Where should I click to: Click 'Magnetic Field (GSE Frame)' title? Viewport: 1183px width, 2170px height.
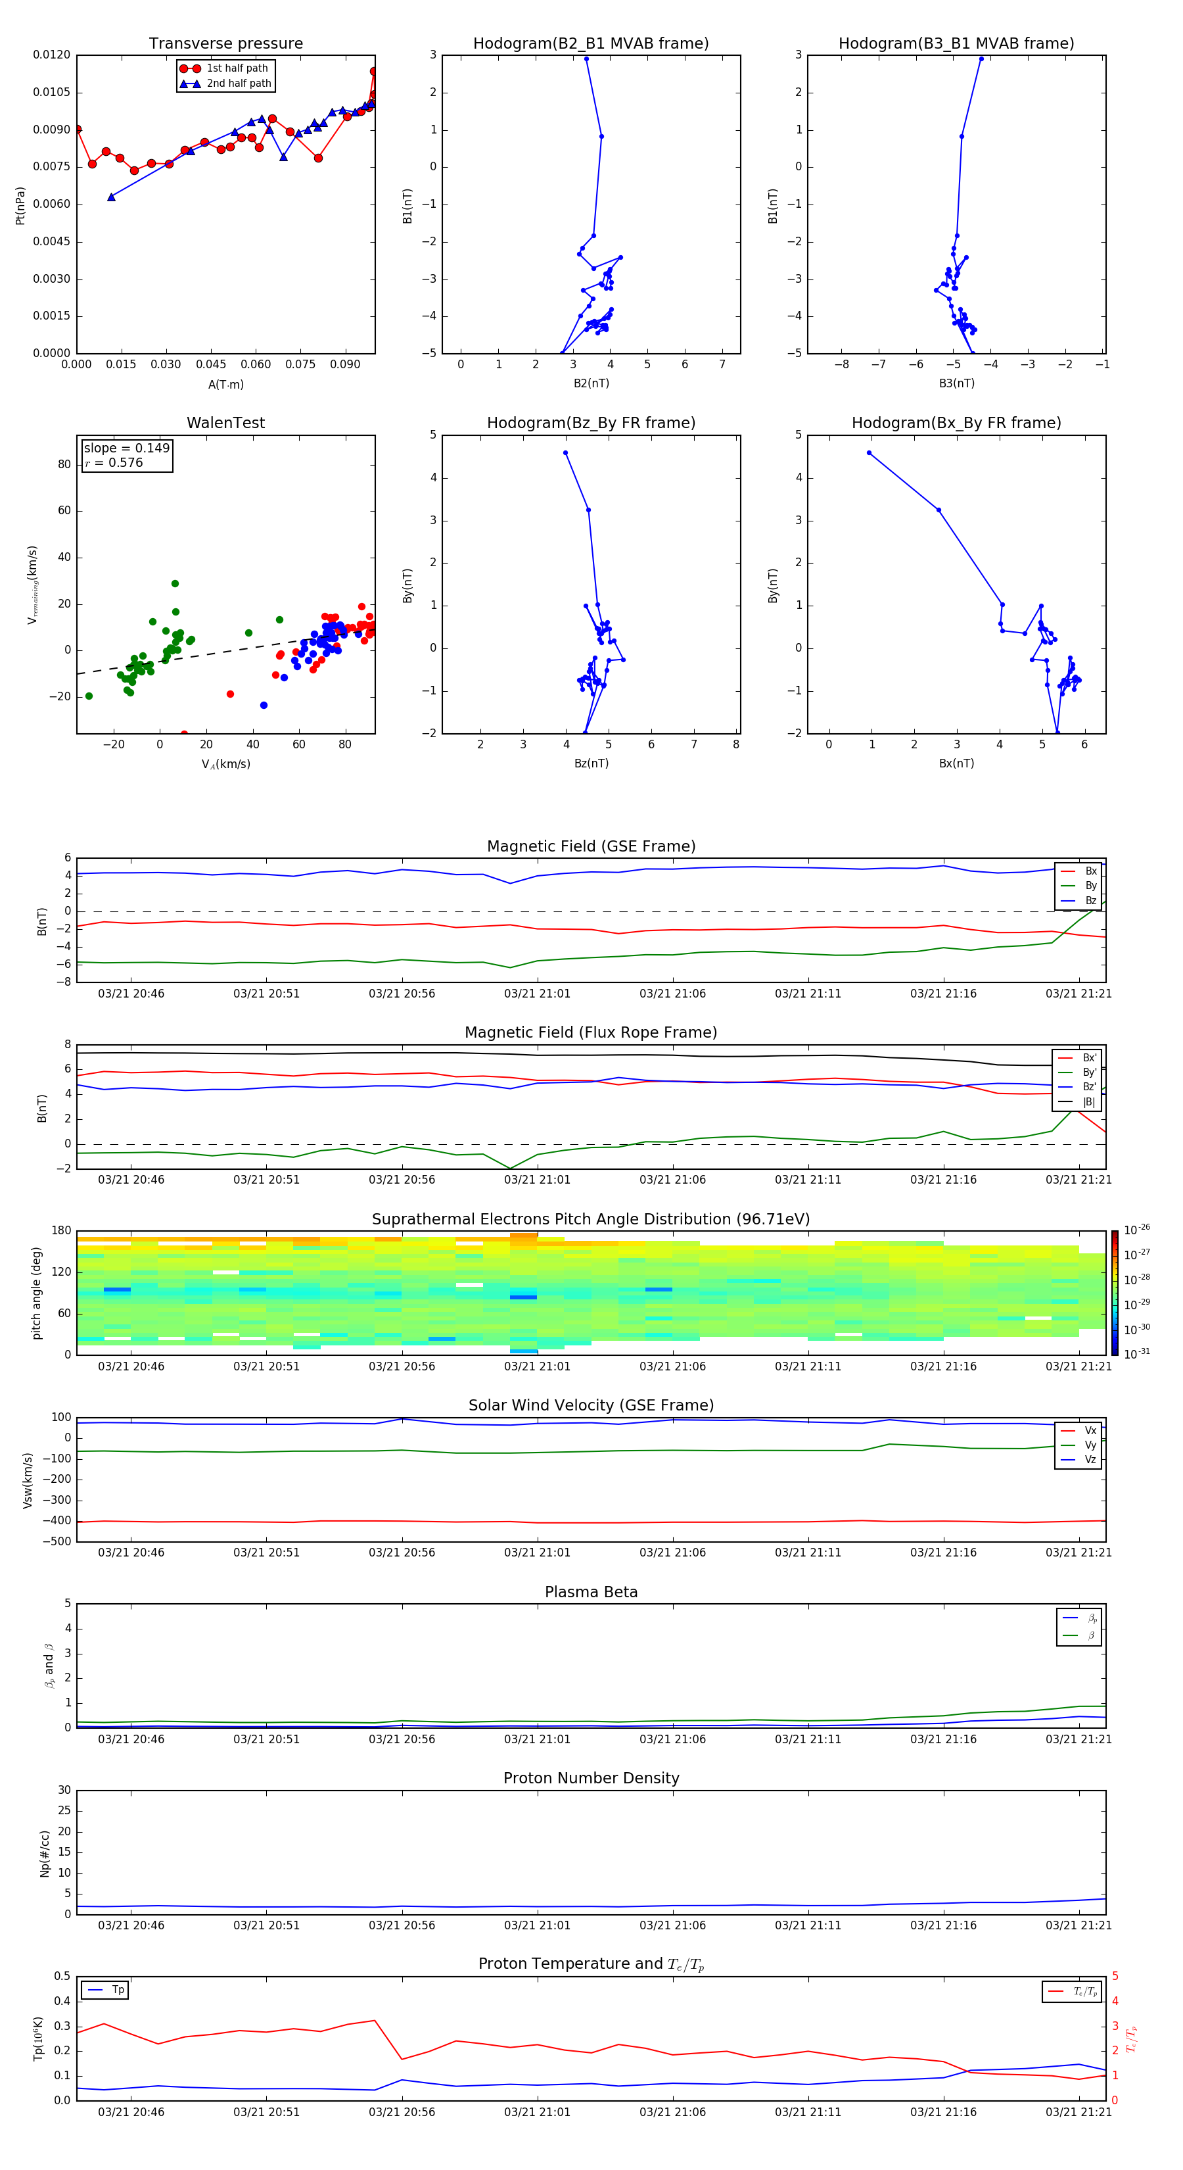(x=591, y=846)
